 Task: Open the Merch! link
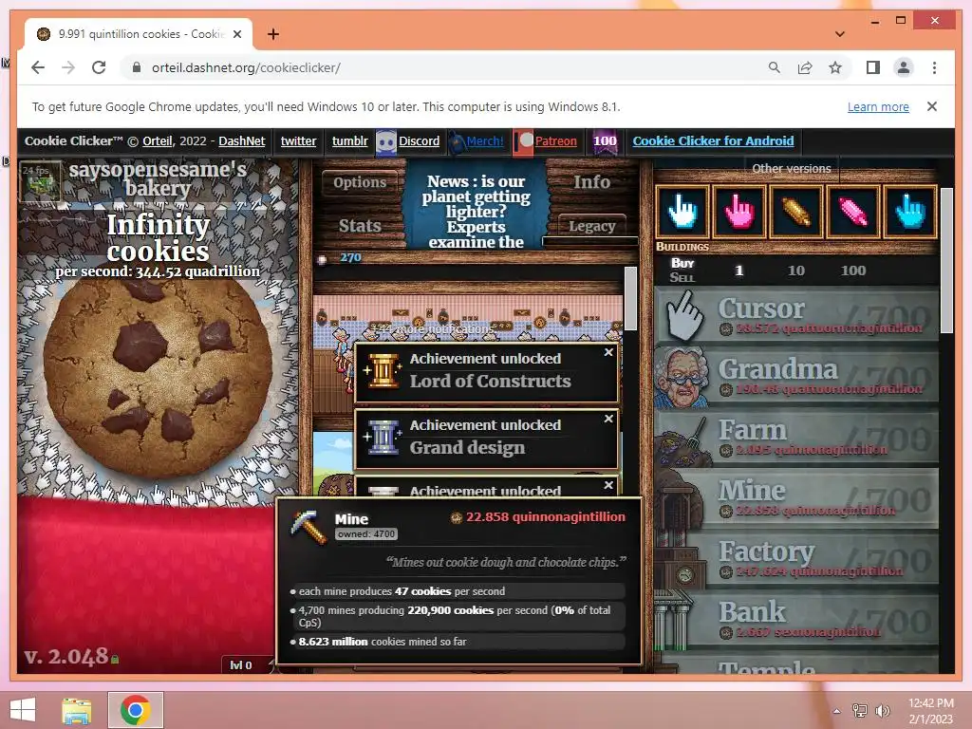(x=485, y=140)
